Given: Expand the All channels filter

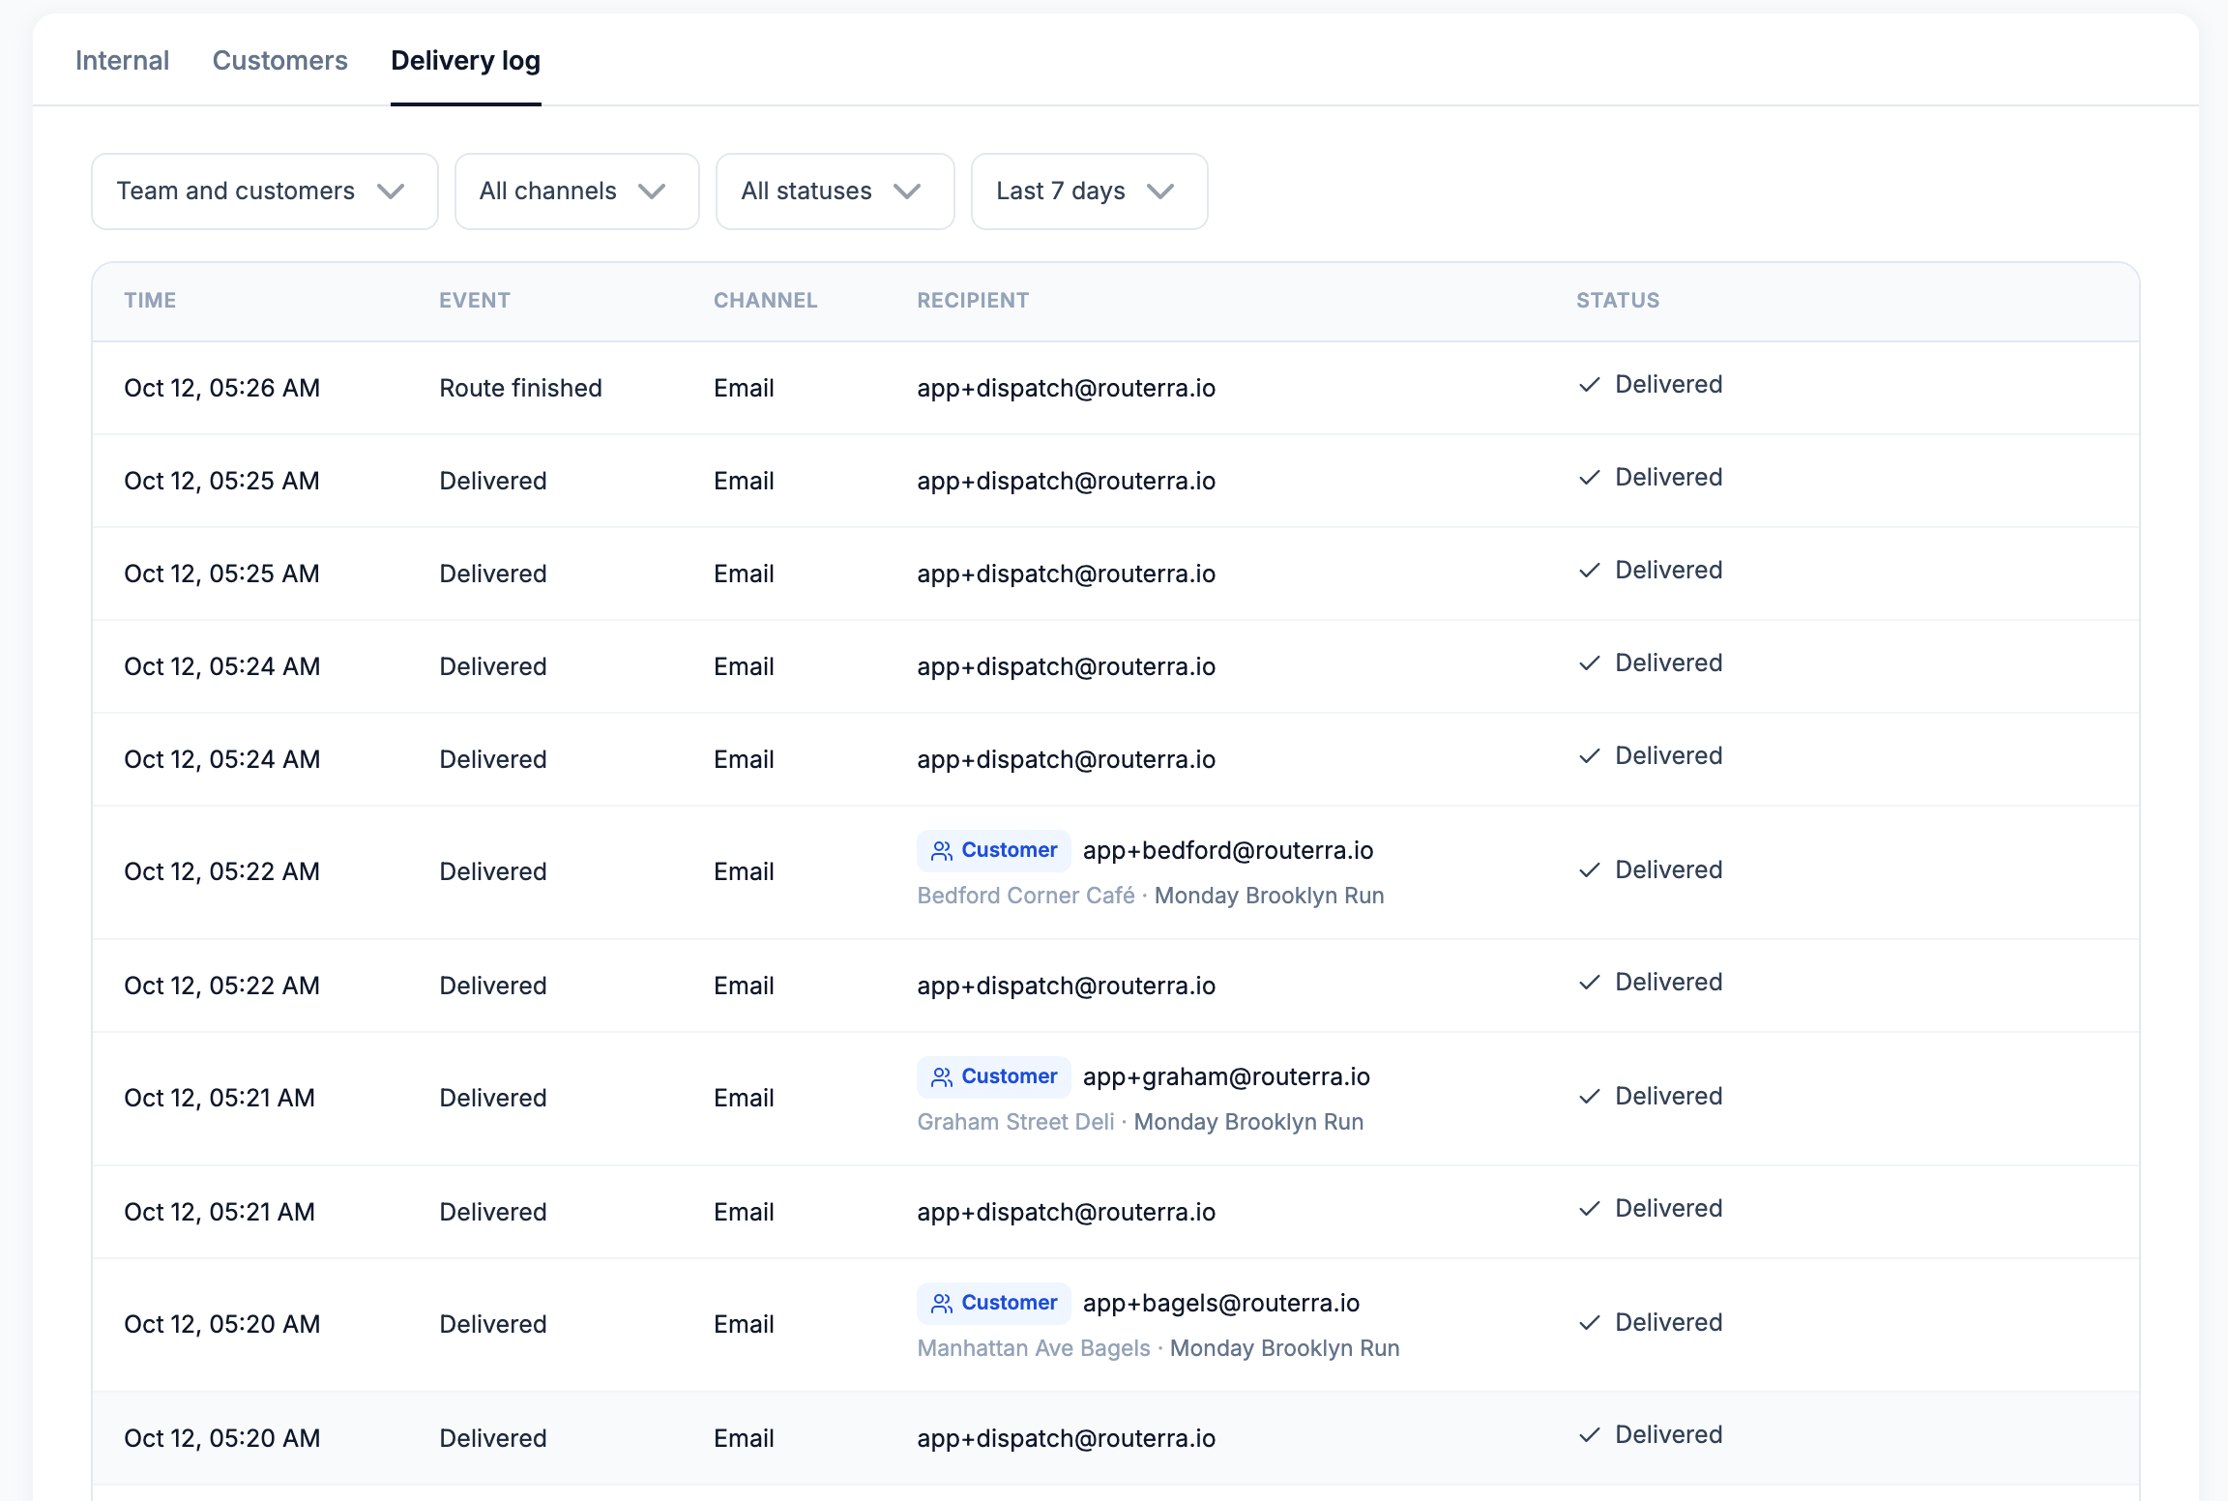Looking at the screenshot, I should (x=576, y=191).
